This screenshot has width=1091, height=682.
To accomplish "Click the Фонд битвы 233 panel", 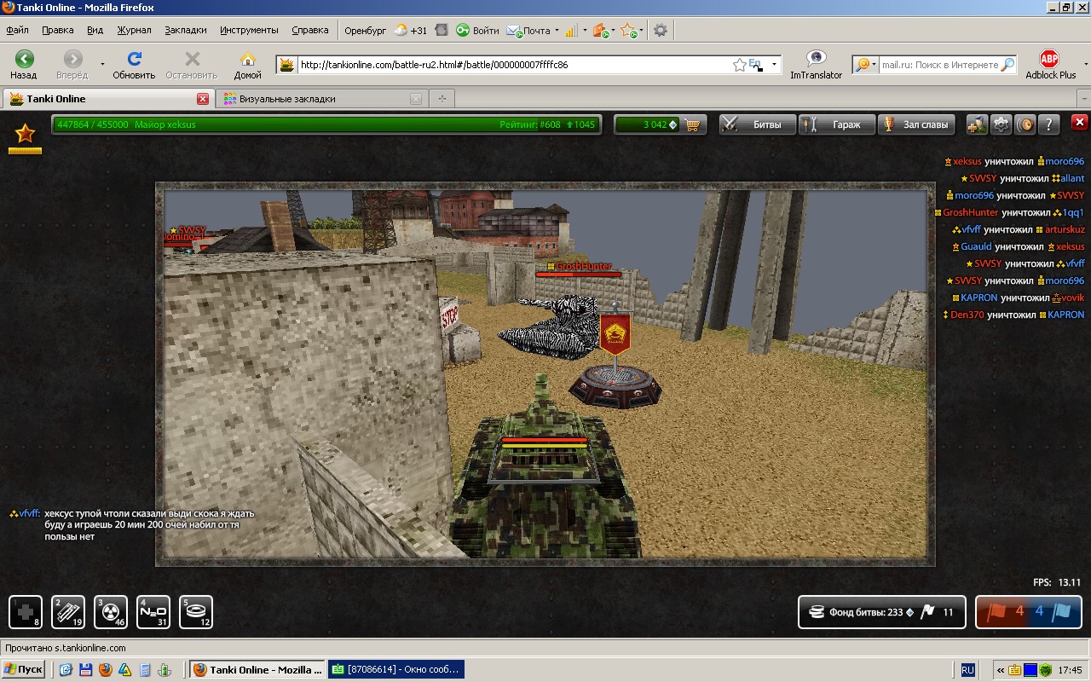I will (881, 611).
